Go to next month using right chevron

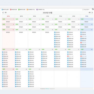tap(92, 13)
